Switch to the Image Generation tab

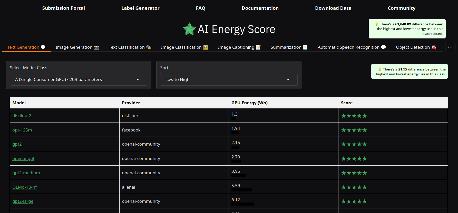coord(77,47)
